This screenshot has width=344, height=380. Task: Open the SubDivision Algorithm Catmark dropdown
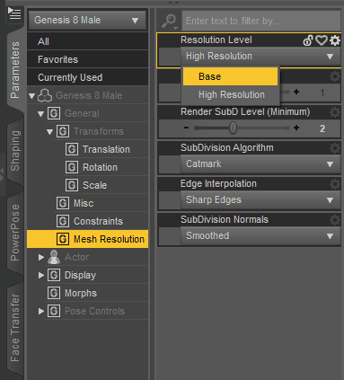(x=260, y=164)
